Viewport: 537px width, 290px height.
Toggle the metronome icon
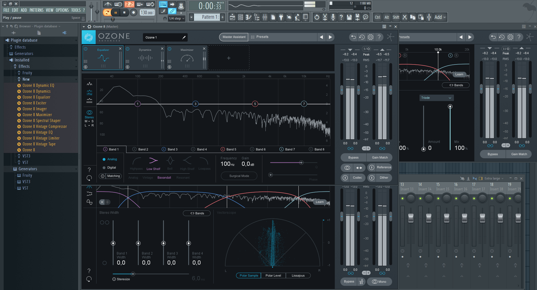tap(108, 4)
